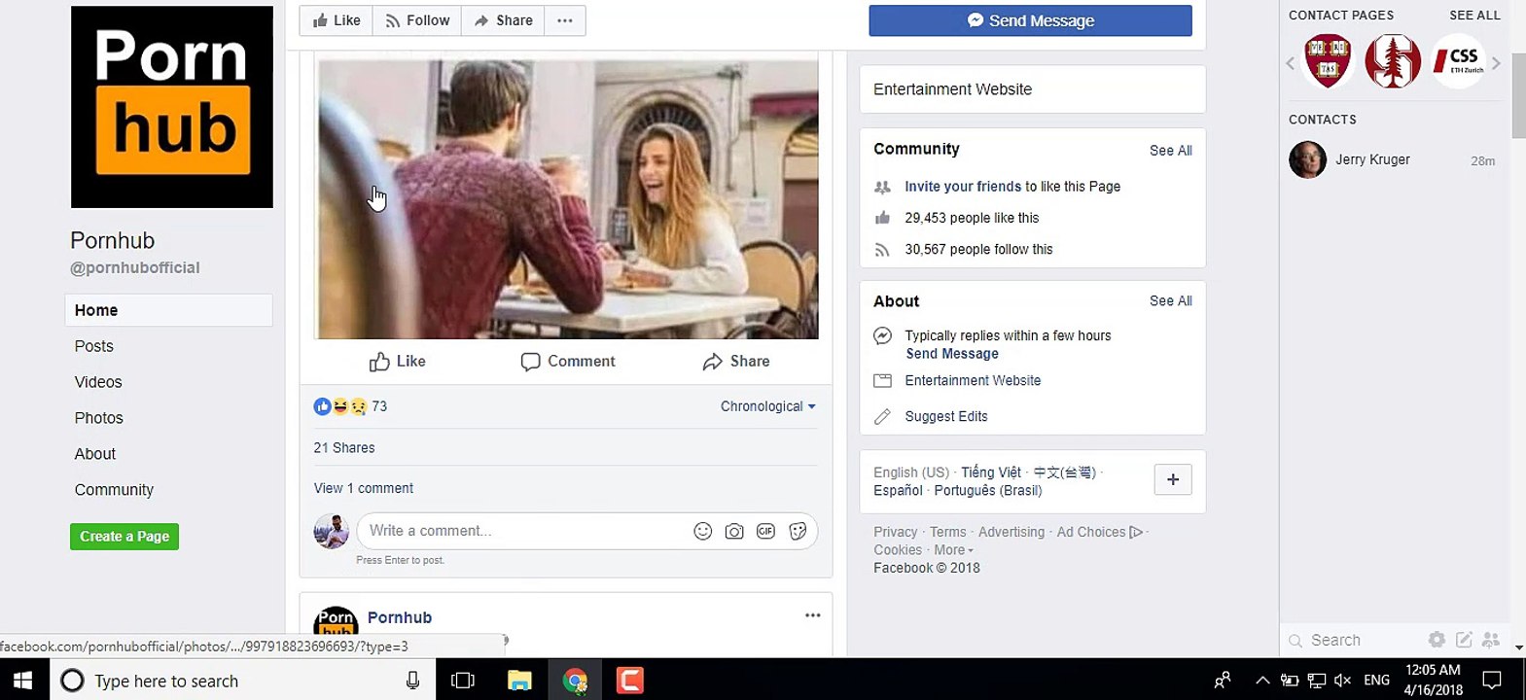Open chat with Jerry Kruger

(1393, 159)
